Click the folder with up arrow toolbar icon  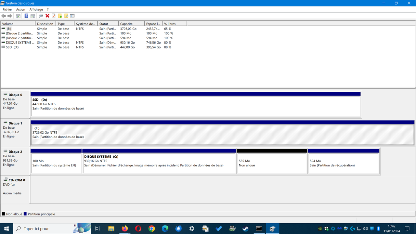pos(60,16)
